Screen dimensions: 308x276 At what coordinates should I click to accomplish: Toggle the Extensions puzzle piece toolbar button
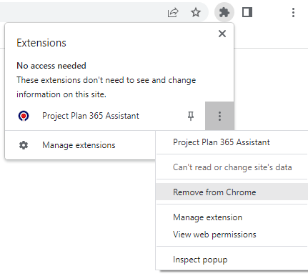[x=224, y=12]
